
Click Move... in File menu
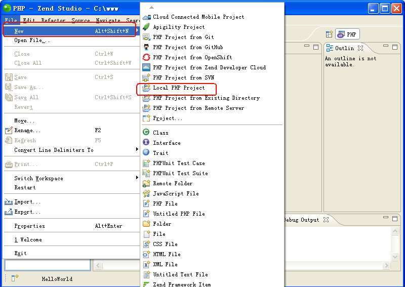point(72,120)
